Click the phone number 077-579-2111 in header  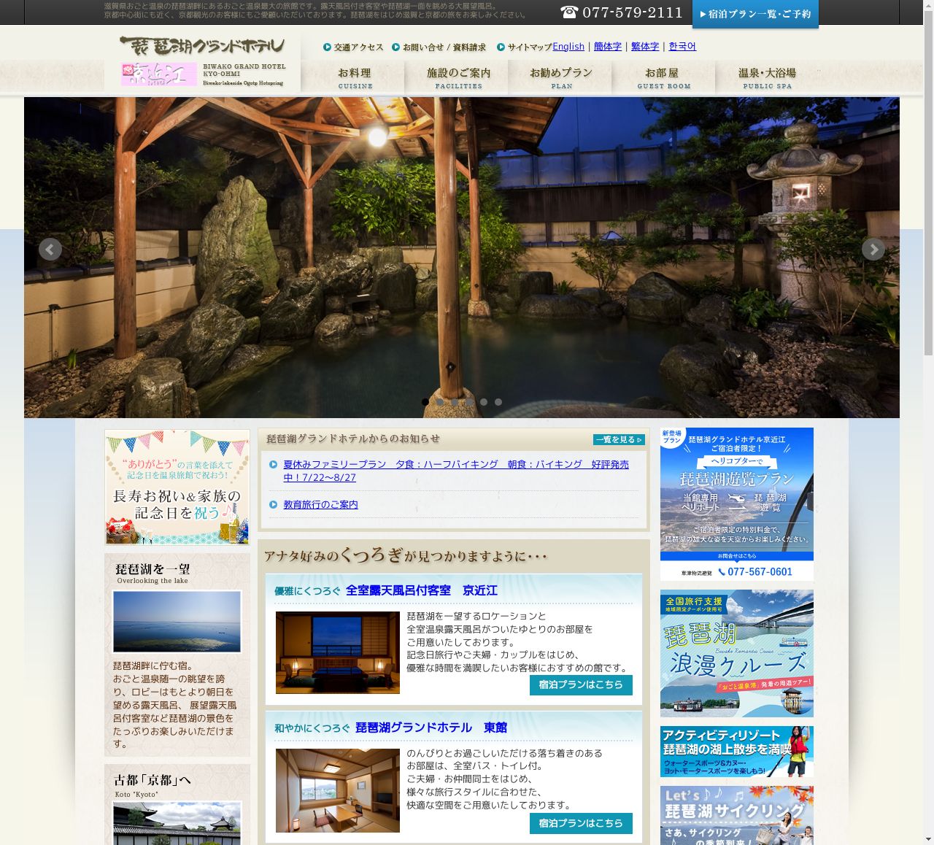coord(622,12)
